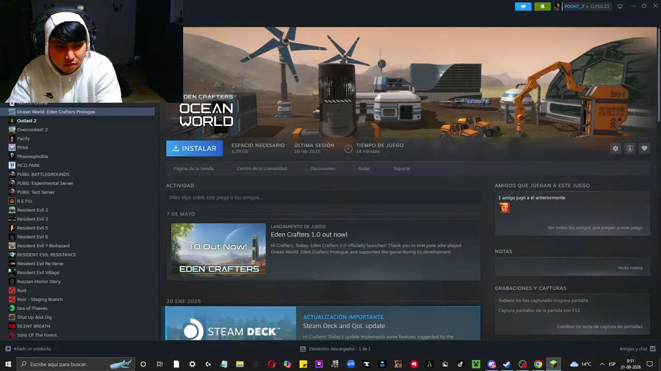Switch to Big Picture mode icon
This screenshot has width=661, height=371.
620,6
